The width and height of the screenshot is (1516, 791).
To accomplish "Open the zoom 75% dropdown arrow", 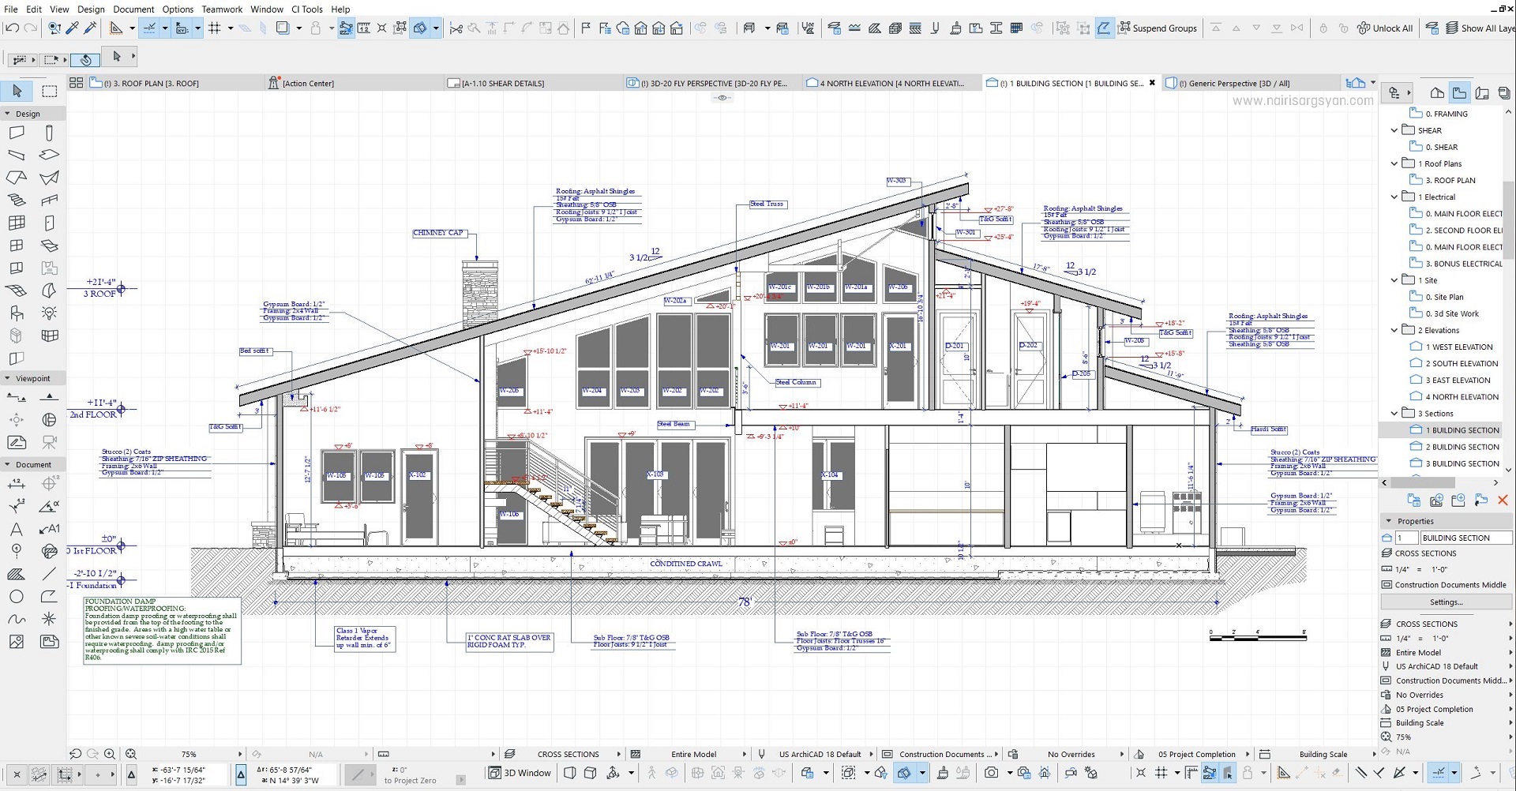I will click(240, 754).
